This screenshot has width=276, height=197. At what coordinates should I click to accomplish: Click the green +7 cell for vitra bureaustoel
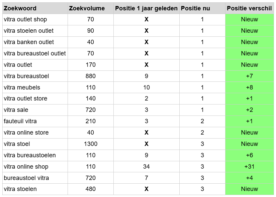(249, 76)
